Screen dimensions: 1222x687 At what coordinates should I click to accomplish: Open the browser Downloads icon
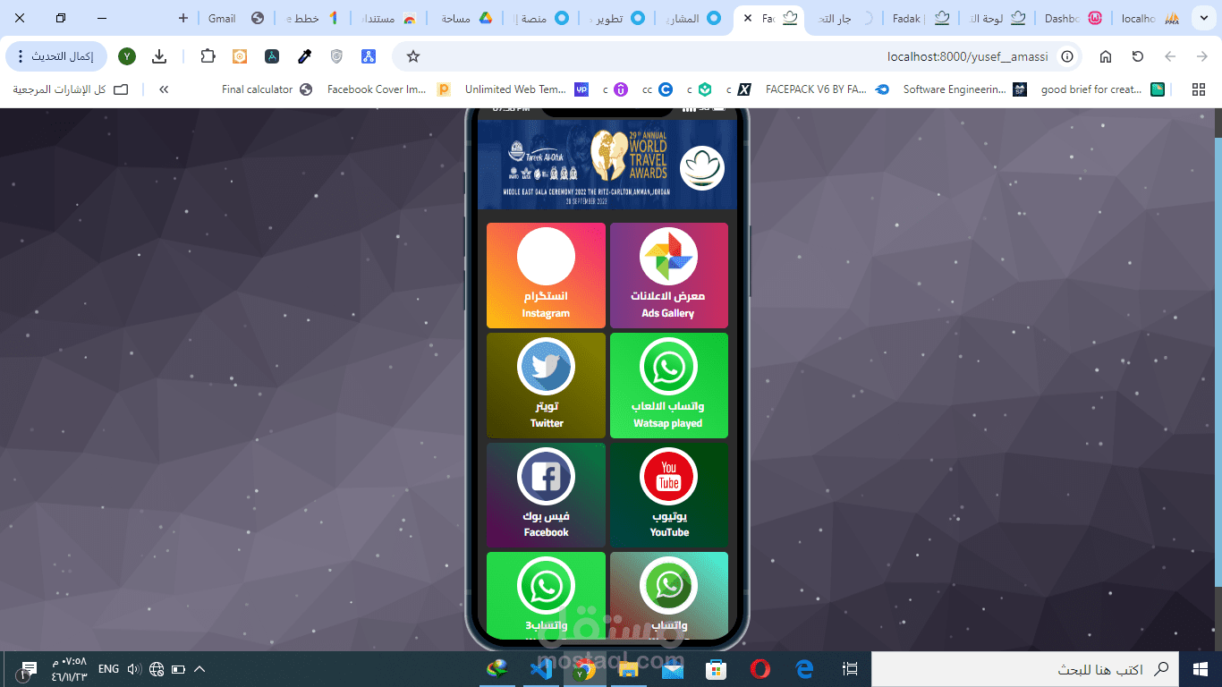(x=159, y=56)
